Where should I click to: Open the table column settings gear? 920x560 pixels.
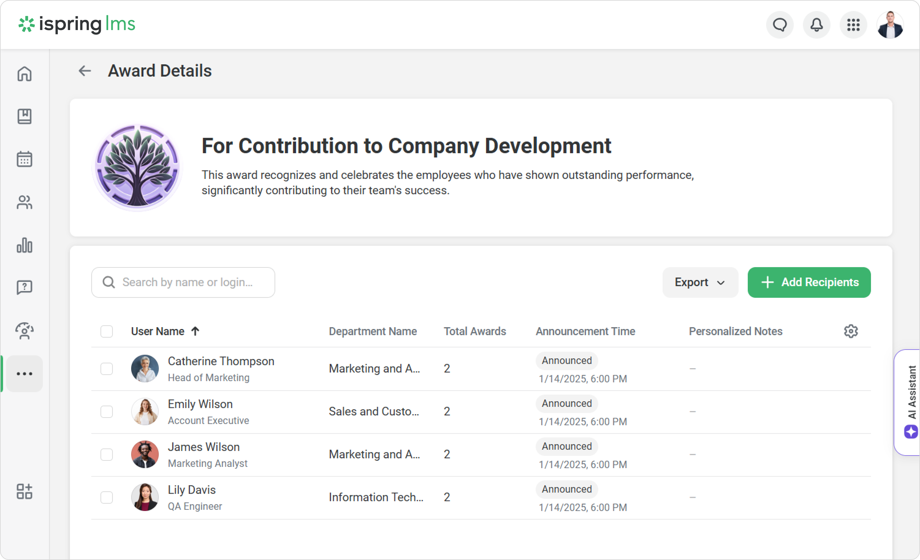point(850,331)
